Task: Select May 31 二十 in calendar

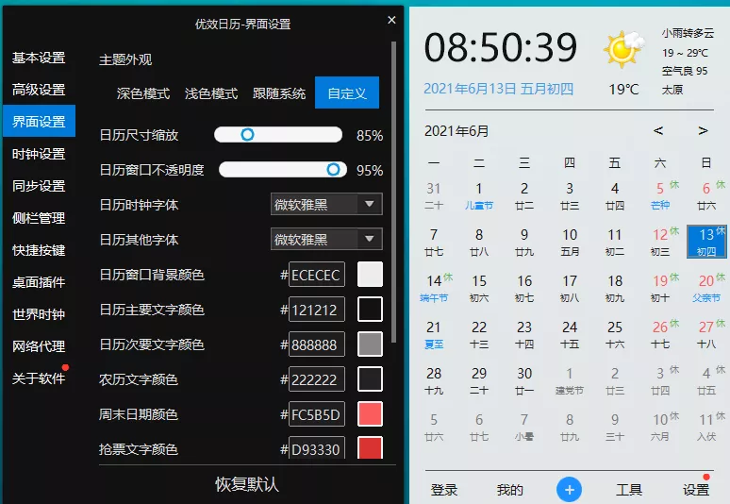Action: (434, 195)
